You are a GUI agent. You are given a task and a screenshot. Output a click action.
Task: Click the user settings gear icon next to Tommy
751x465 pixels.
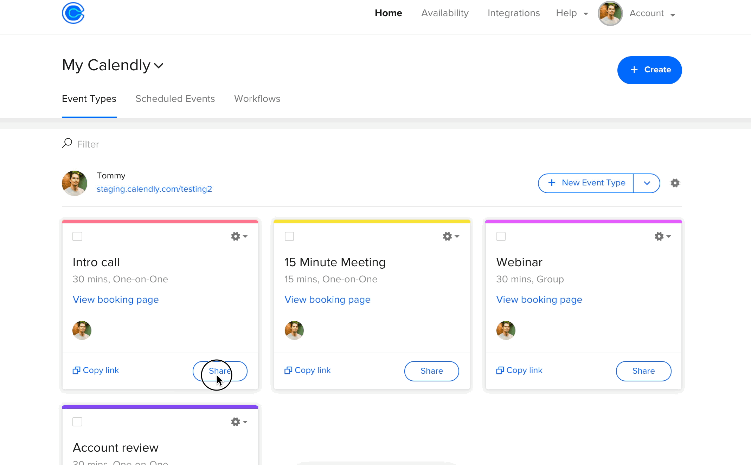click(x=675, y=183)
